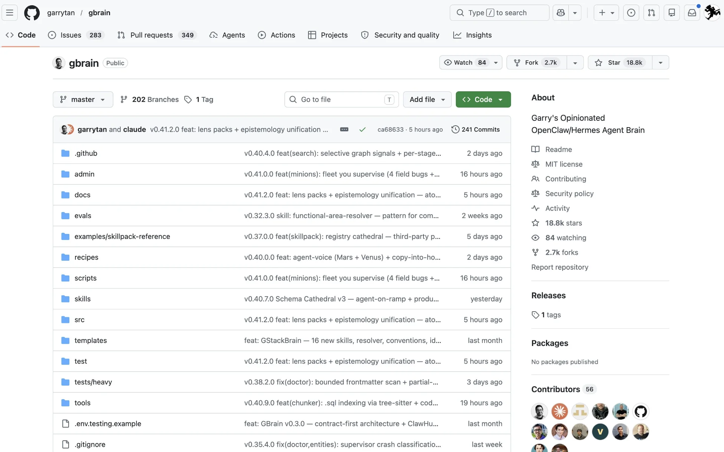Click the Report repository link

click(x=560, y=267)
